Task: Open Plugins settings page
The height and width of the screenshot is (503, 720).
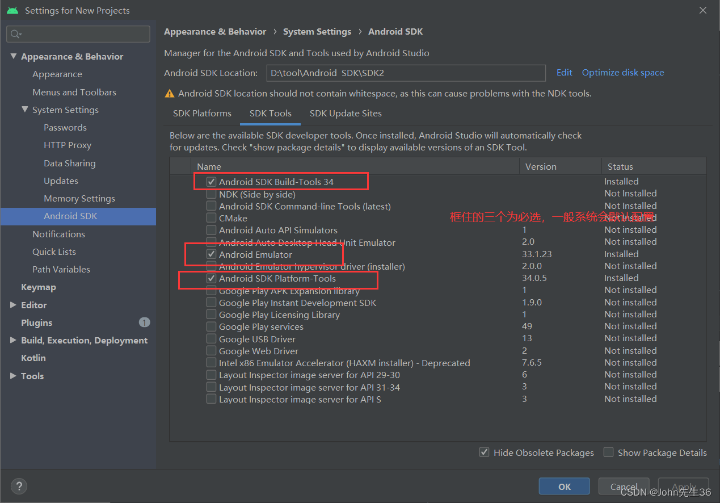Action: (x=36, y=322)
